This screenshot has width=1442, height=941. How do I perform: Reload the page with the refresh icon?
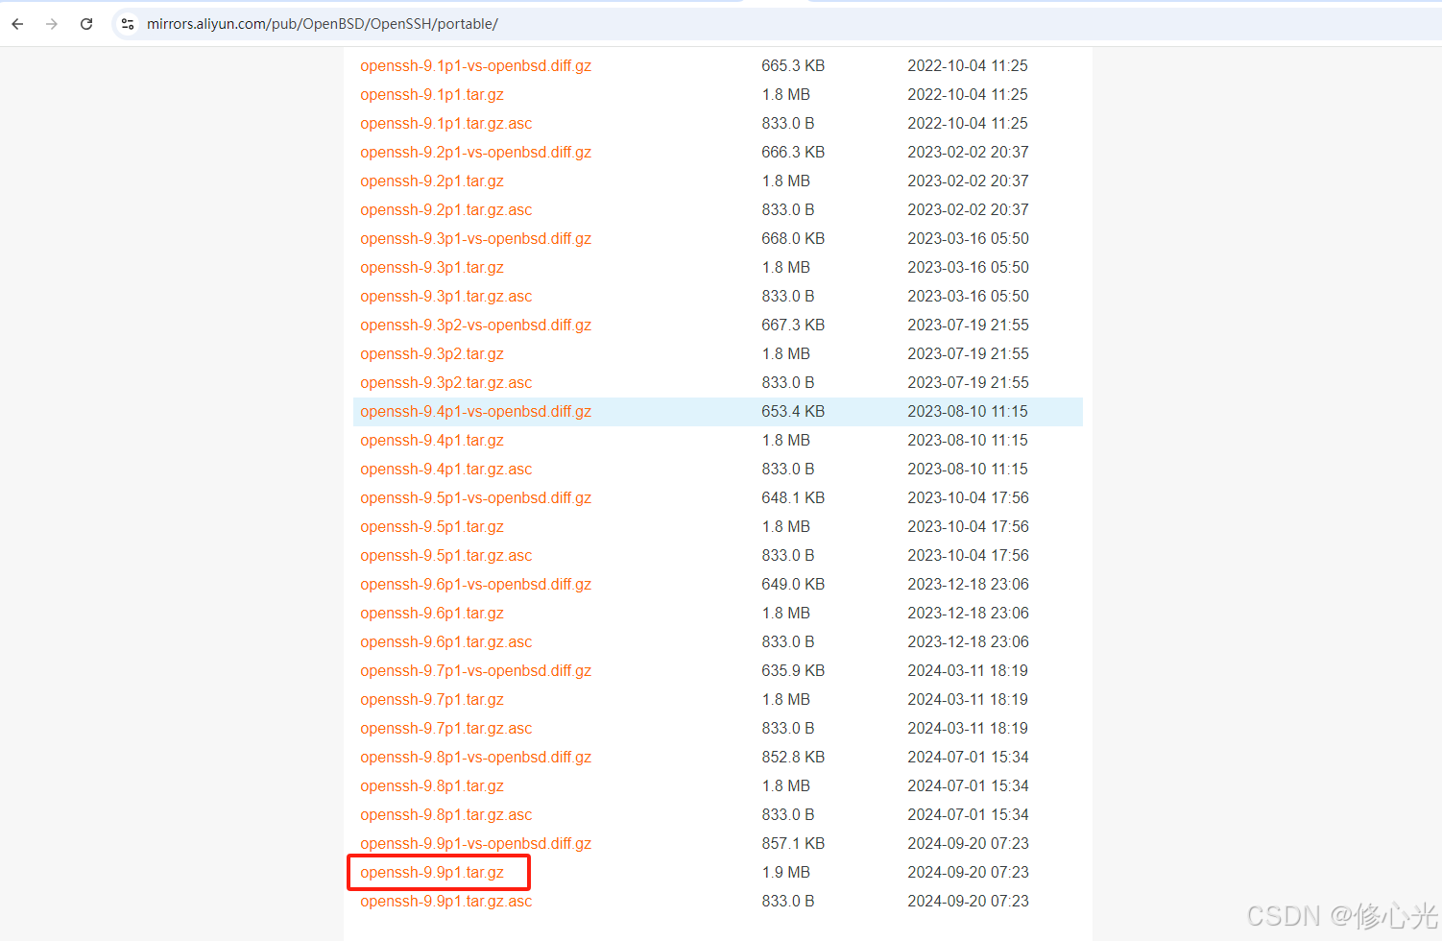[86, 24]
